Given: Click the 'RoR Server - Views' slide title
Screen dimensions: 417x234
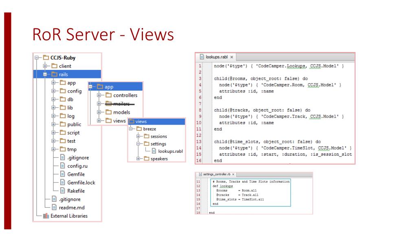Looking at the screenshot, I should click(x=103, y=35).
